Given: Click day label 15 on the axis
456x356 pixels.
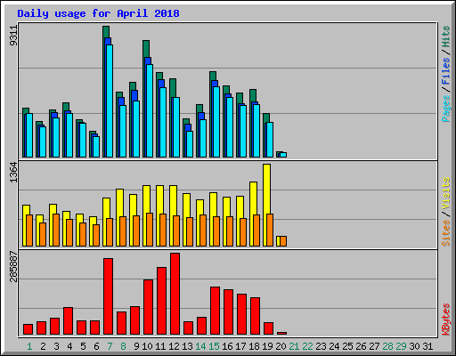Looking at the screenshot, I should click(214, 346).
